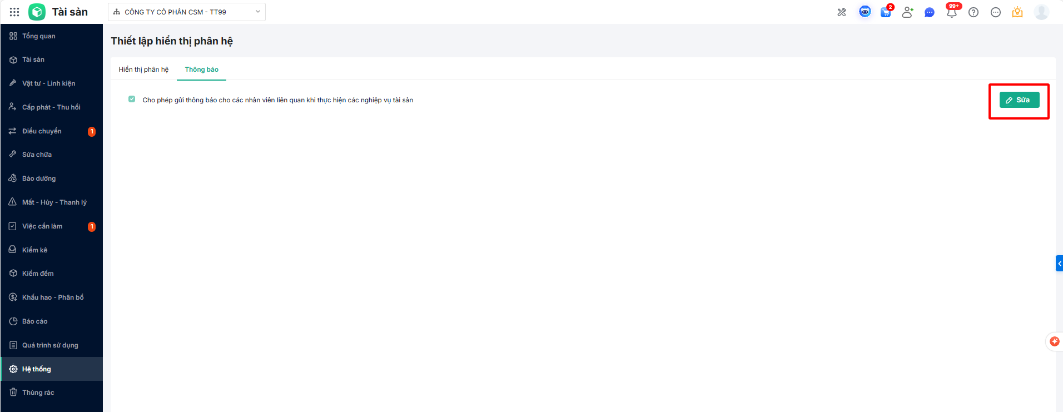Open Thùng rác menu item
Image resolution: width=1063 pixels, height=412 pixels.
[x=52, y=392]
